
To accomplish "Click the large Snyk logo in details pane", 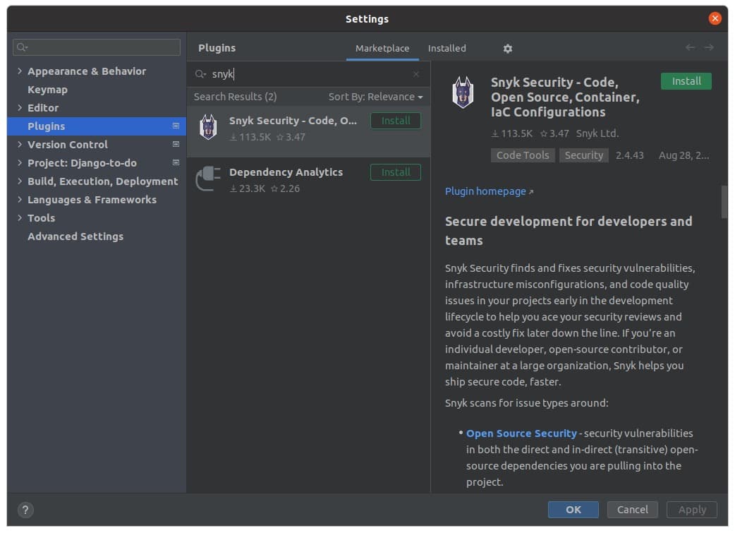I will 463,92.
